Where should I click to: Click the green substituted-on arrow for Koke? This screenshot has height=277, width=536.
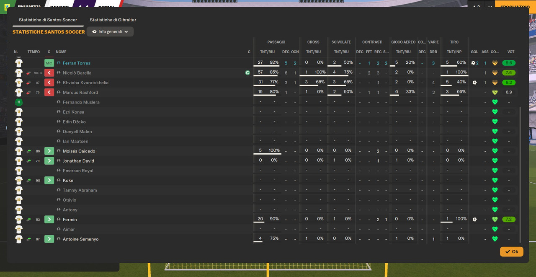click(x=49, y=180)
